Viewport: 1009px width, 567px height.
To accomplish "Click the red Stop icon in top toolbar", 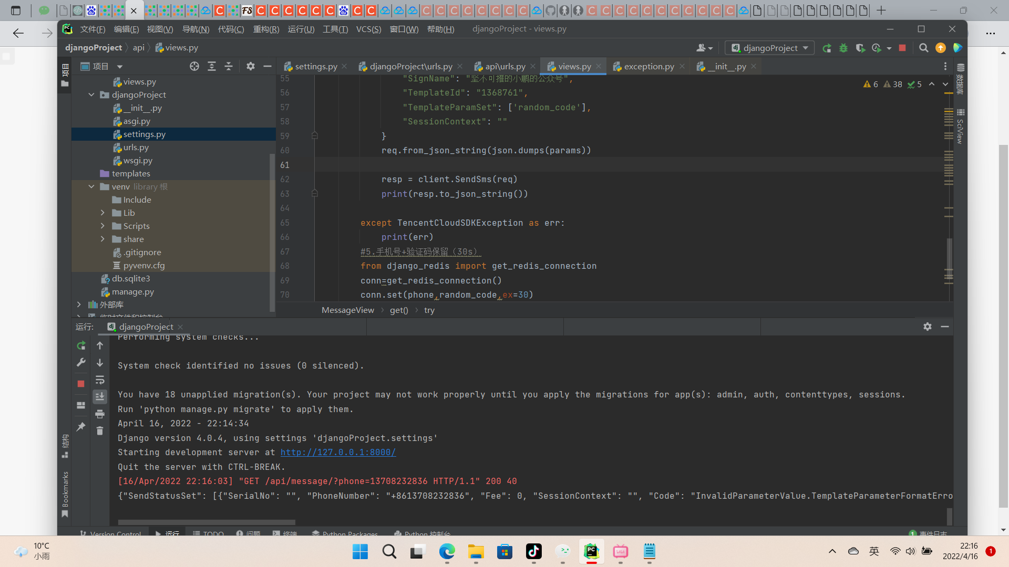I will point(902,48).
